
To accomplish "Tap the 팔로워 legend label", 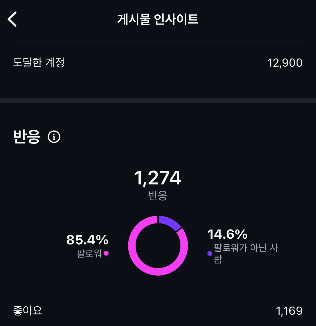I will [89, 253].
